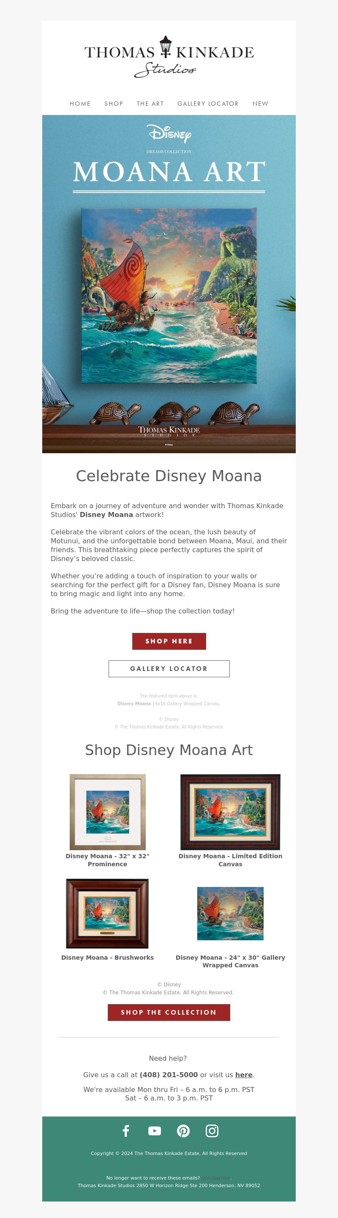Select NEW in navigation bar
Screen dimensions: 338x1218
click(x=261, y=104)
